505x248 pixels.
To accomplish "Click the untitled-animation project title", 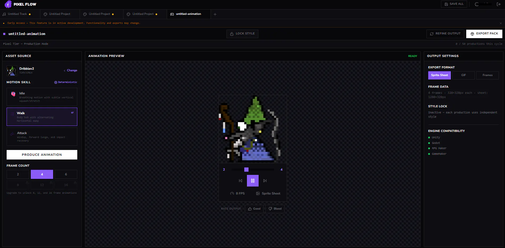I will [27, 34].
